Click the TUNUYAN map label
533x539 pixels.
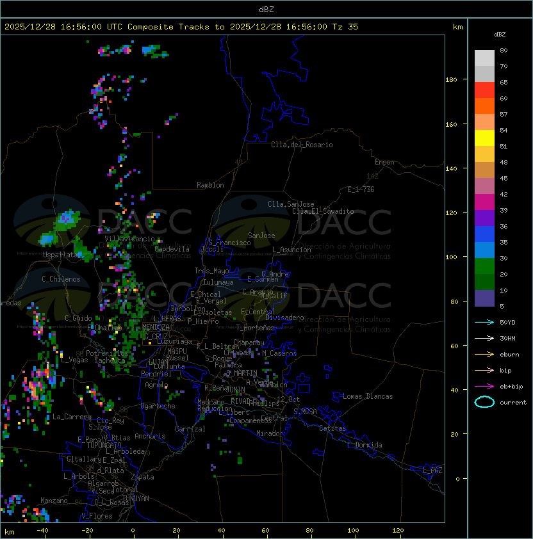pyautogui.click(x=136, y=499)
